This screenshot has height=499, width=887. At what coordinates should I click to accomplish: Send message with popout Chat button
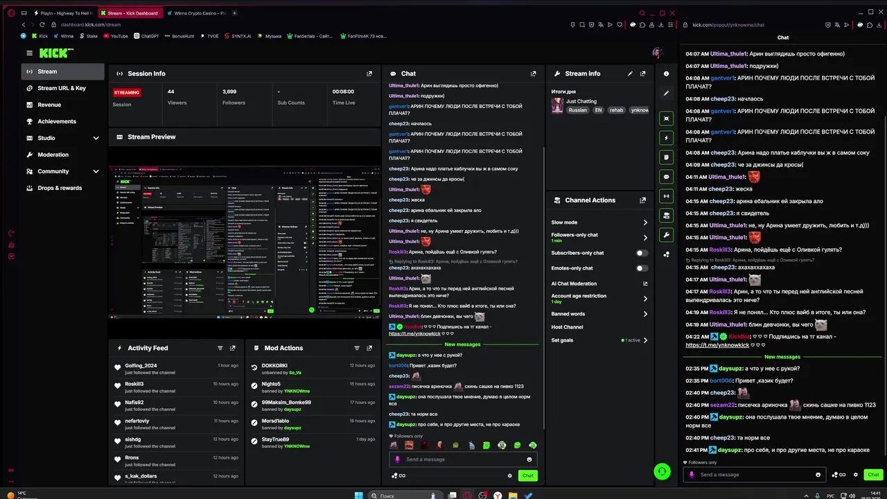(873, 475)
